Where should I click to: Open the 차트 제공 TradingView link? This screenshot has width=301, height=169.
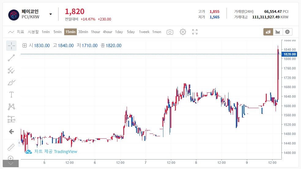coord(56,152)
